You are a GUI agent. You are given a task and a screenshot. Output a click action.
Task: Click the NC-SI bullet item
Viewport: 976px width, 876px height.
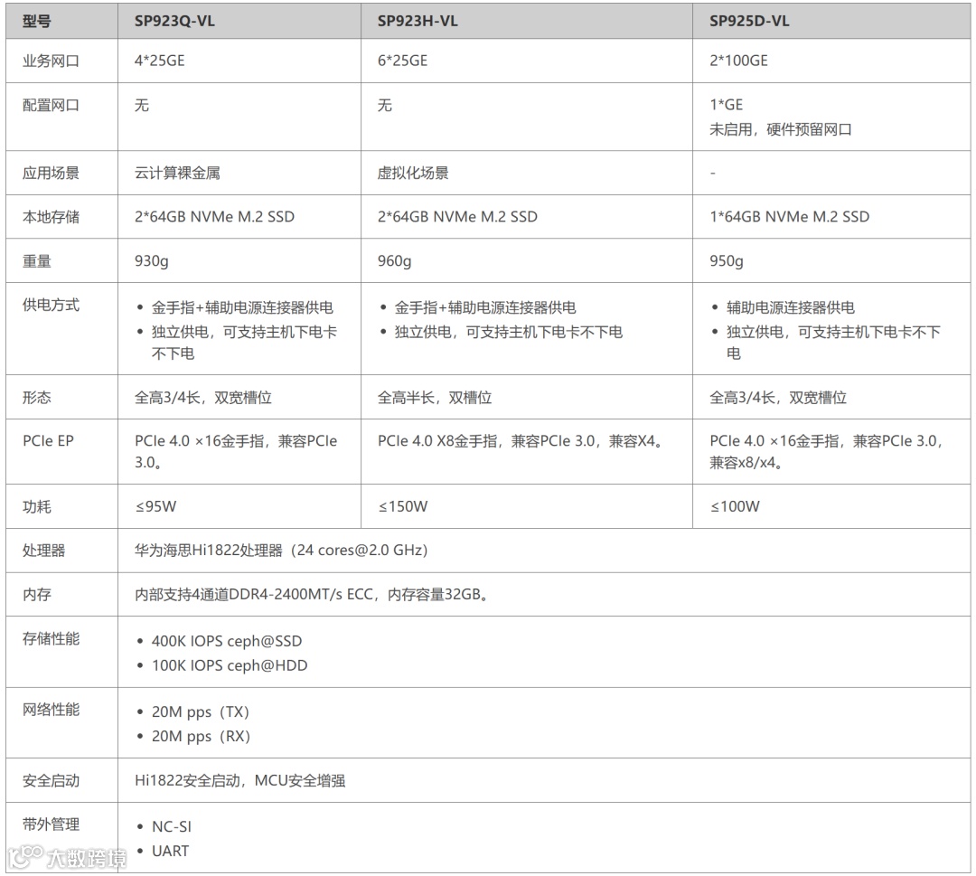(172, 827)
